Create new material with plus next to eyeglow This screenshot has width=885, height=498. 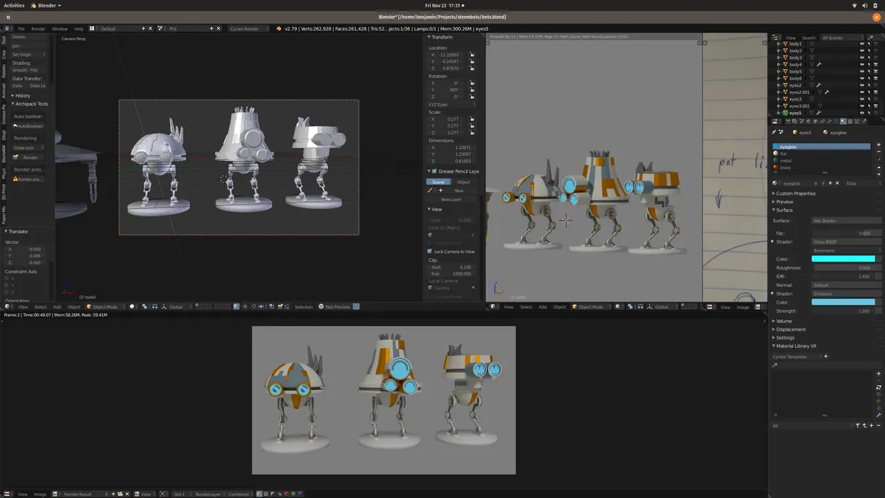click(830, 183)
